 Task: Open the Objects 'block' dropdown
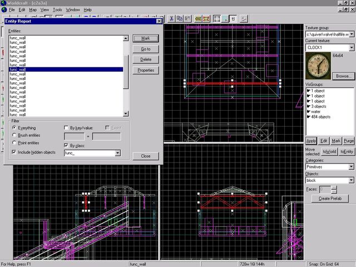[351, 180]
